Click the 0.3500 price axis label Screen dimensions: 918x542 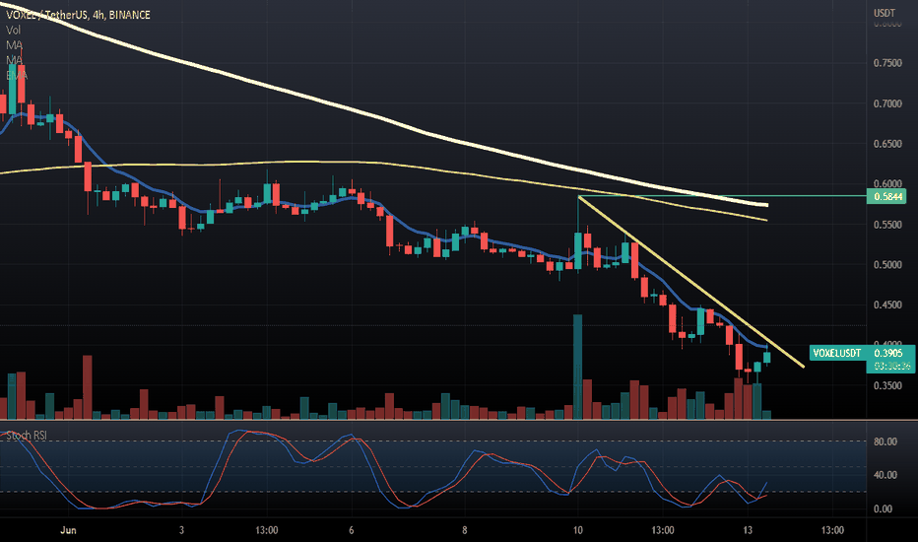click(x=887, y=386)
